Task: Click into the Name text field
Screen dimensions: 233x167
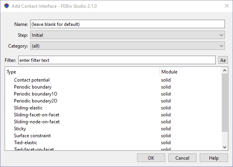Action: pos(127,24)
